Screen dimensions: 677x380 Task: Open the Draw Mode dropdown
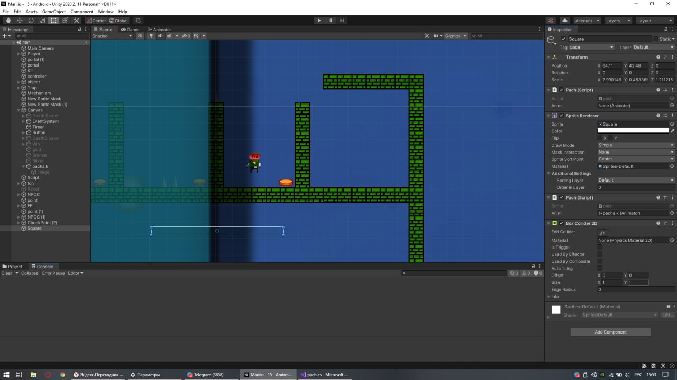pyautogui.click(x=636, y=145)
